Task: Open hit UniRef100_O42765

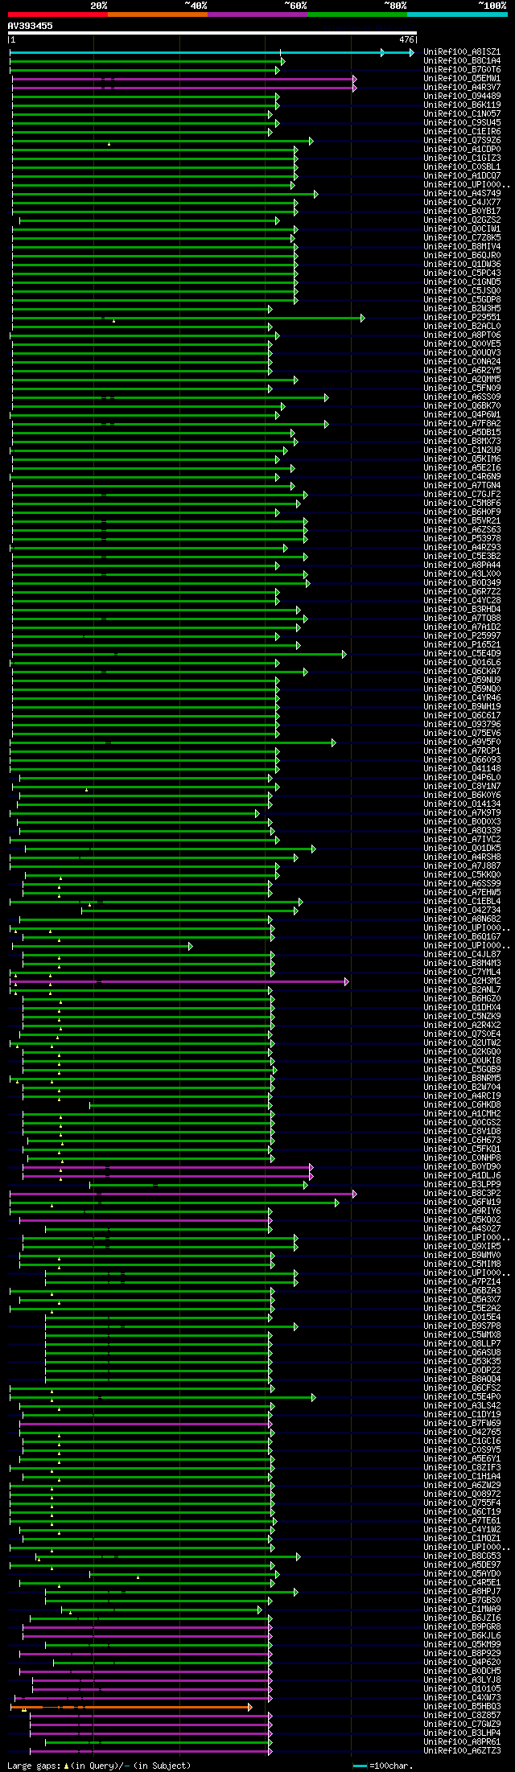Action: click(462, 1433)
